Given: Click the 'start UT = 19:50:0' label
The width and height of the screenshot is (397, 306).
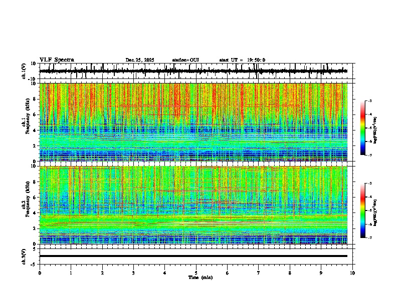Looking at the screenshot, I should point(242,60).
